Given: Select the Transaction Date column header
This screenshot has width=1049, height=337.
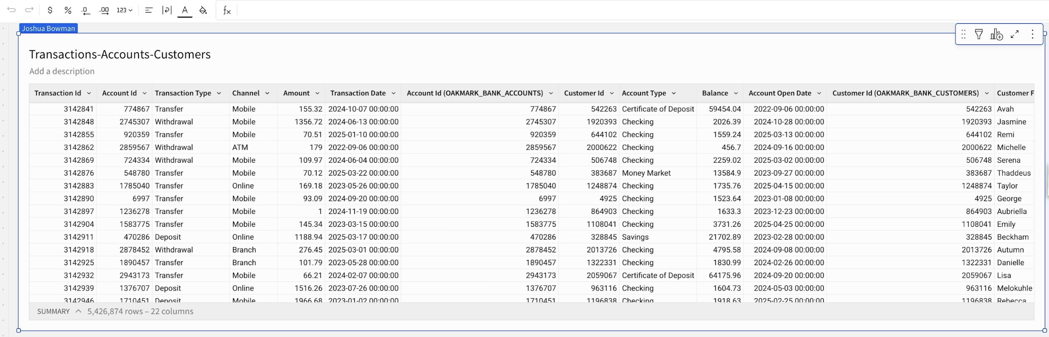Looking at the screenshot, I should click(358, 93).
